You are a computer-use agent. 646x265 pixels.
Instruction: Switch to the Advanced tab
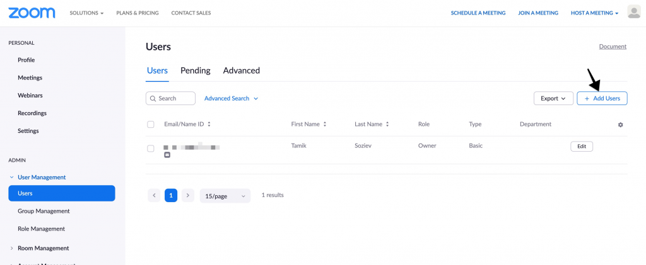pyautogui.click(x=241, y=70)
